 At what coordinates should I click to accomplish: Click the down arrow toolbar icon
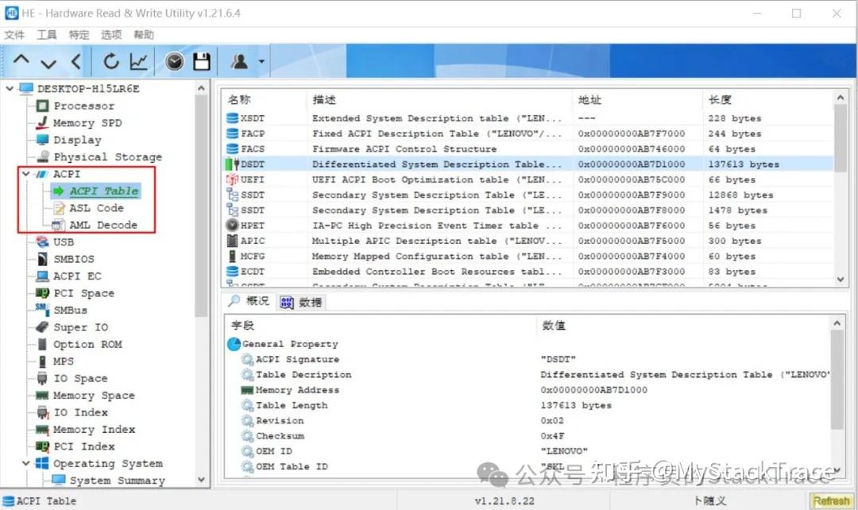click(48, 63)
